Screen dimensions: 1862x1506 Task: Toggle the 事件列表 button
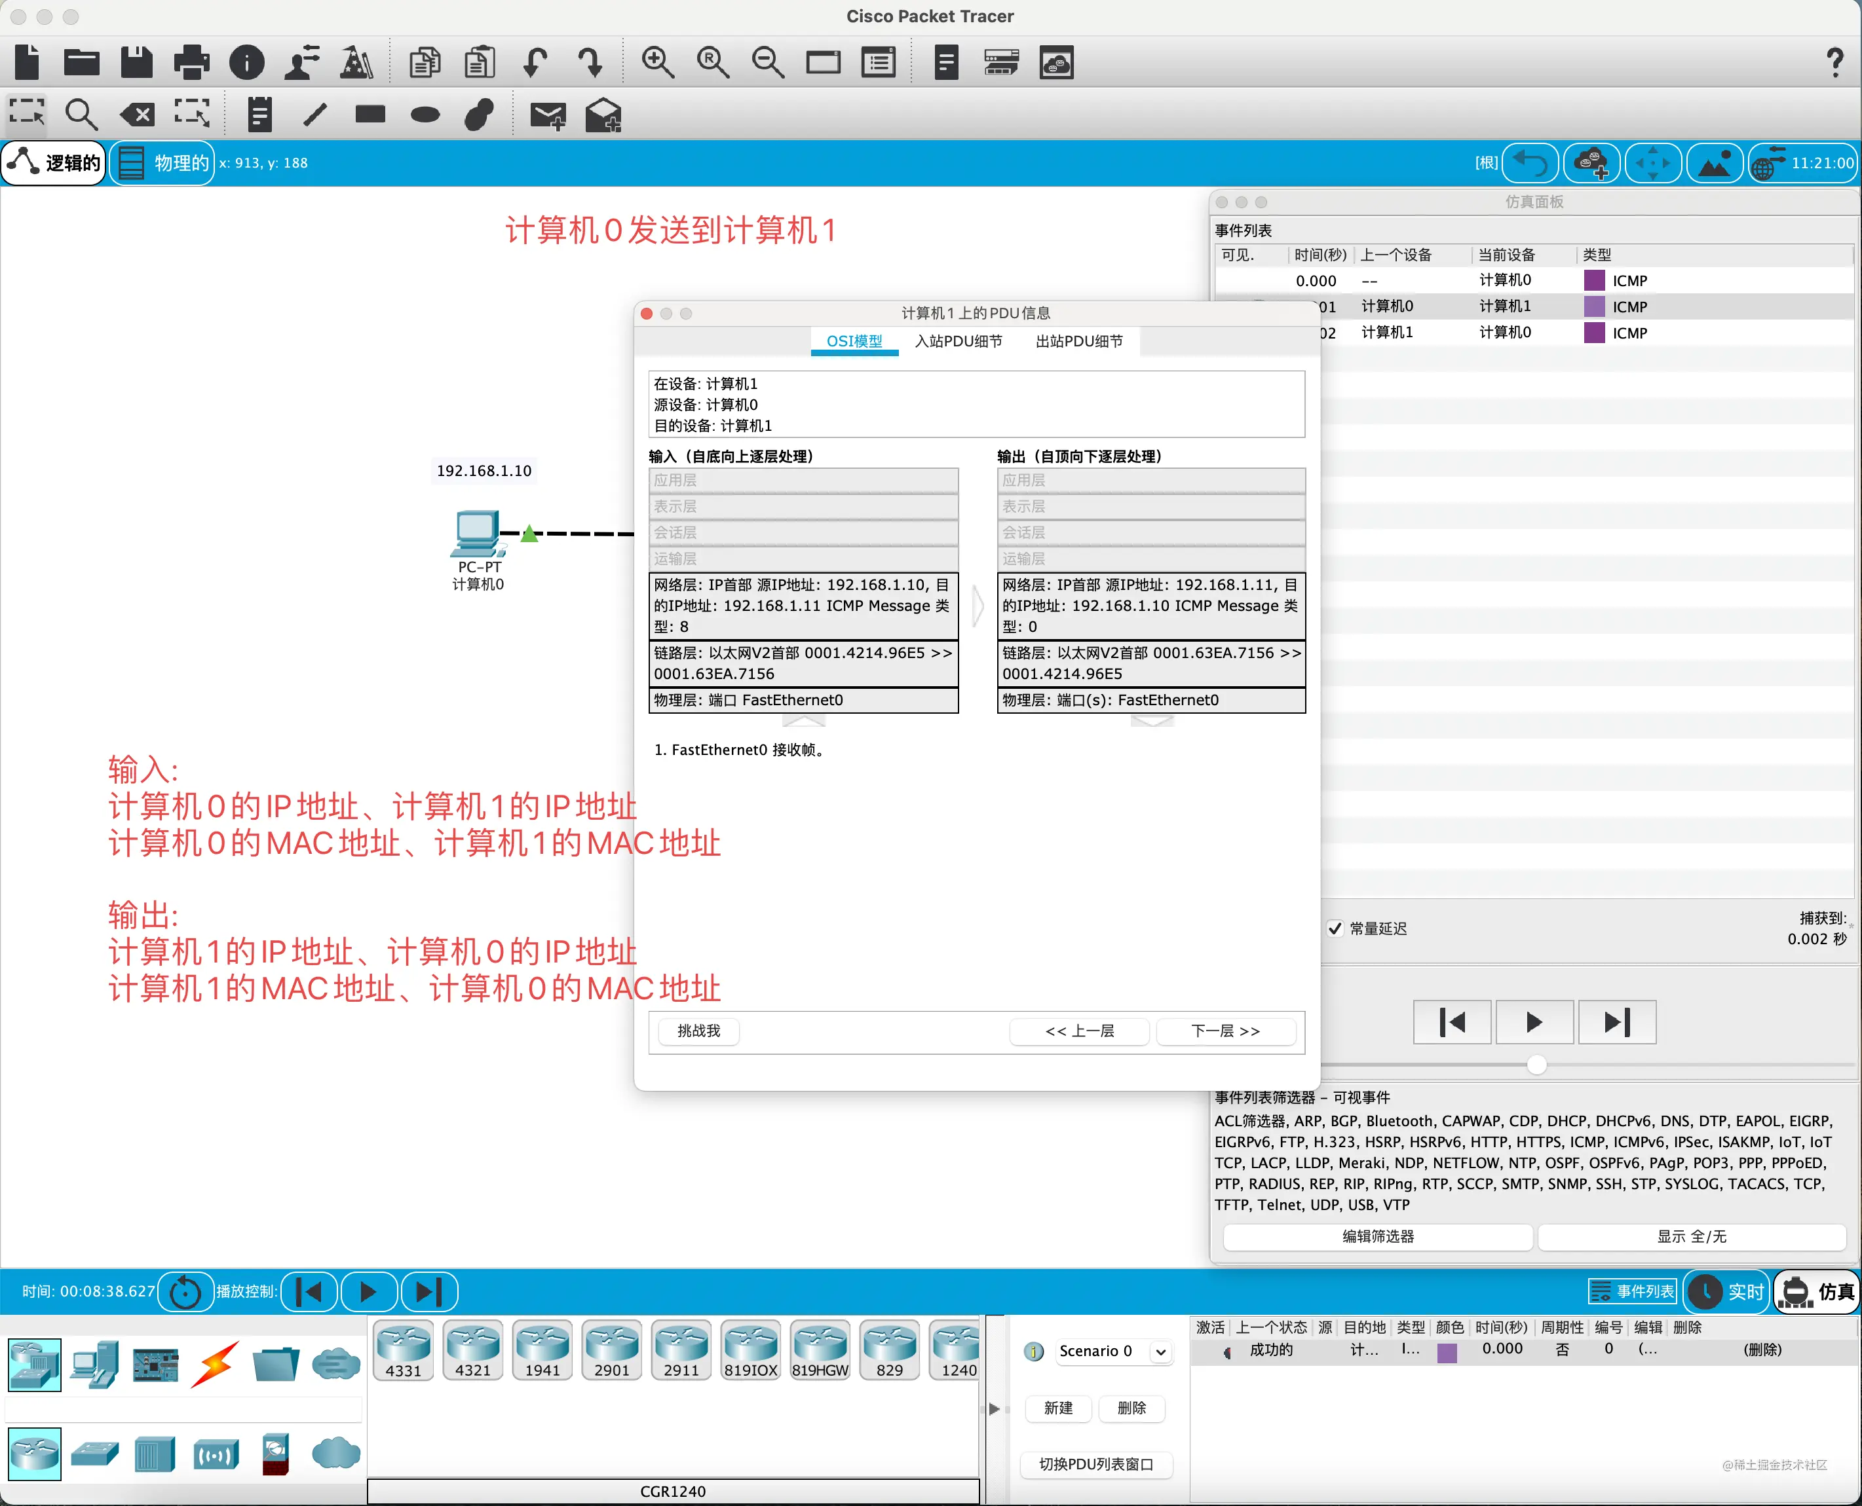(1632, 1292)
